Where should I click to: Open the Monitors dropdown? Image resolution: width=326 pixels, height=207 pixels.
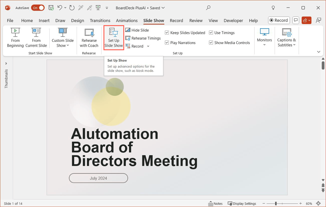(264, 37)
